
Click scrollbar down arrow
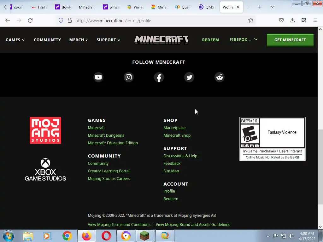tap(320, 227)
